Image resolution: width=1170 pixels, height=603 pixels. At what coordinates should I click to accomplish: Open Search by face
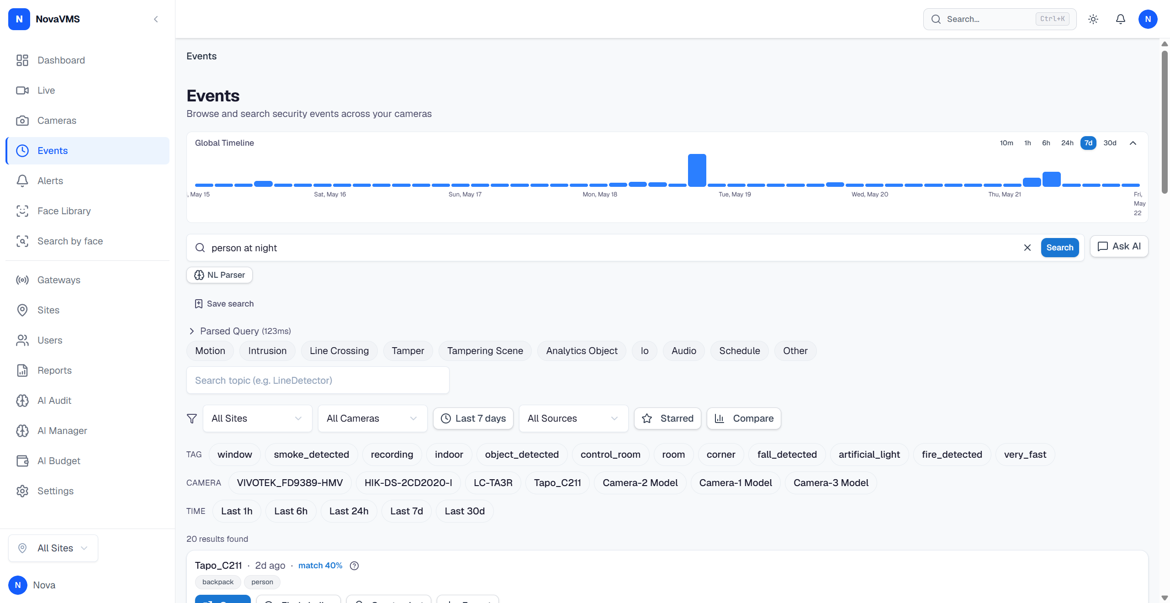click(x=87, y=241)
